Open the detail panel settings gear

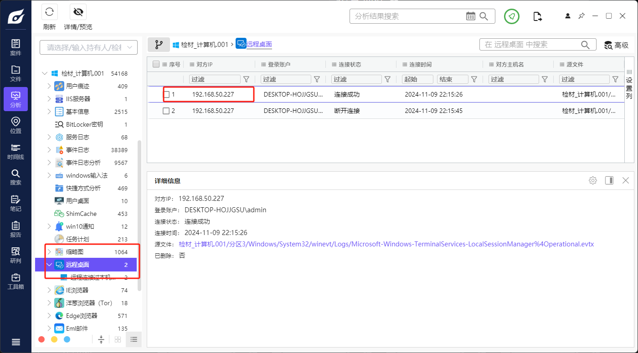(592, 180)
